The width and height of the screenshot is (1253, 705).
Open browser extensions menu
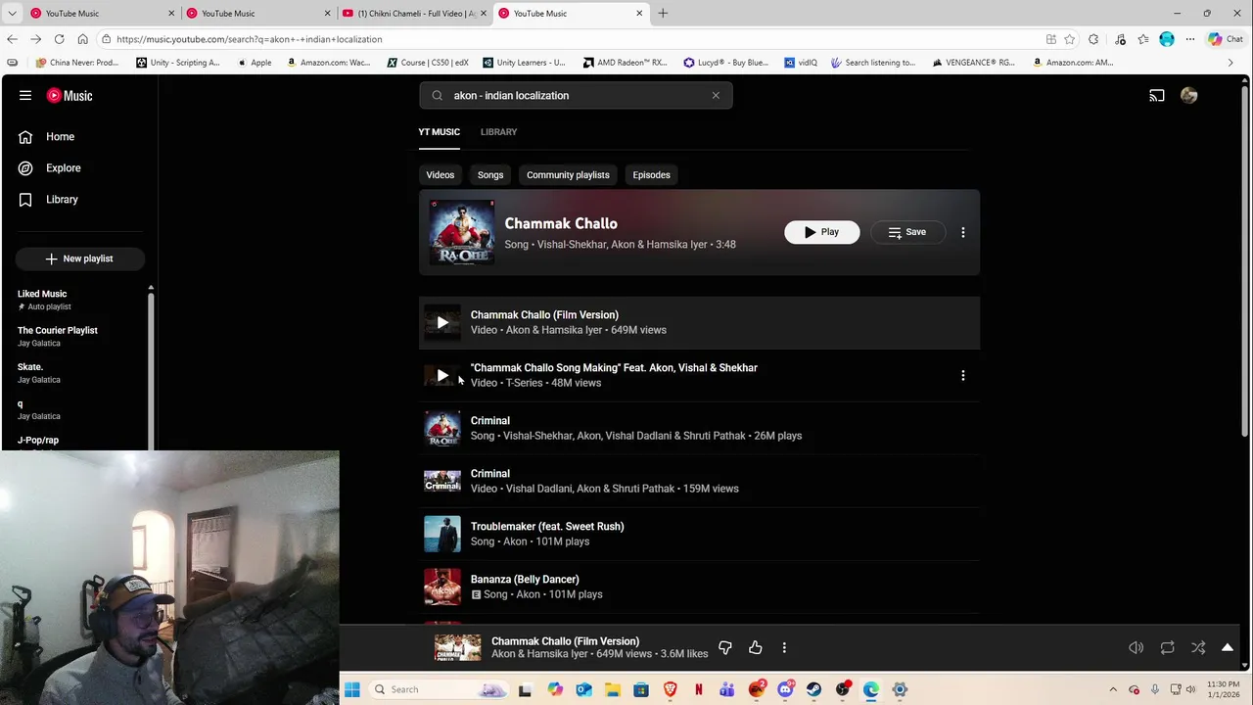tap(1093, 39)
